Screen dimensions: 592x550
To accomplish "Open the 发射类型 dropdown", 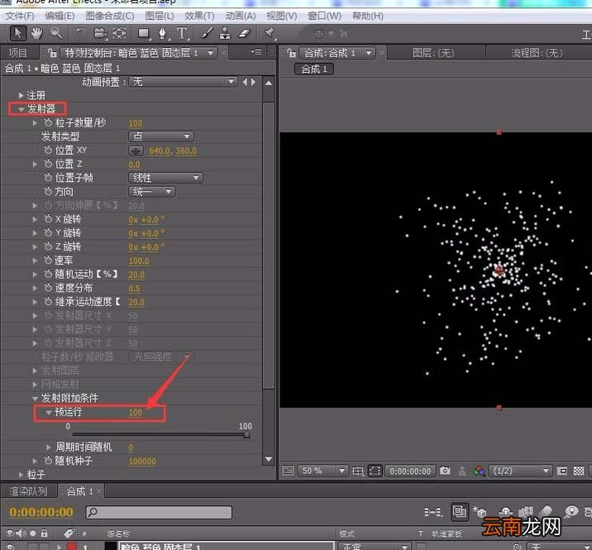I will click(161, 136).
